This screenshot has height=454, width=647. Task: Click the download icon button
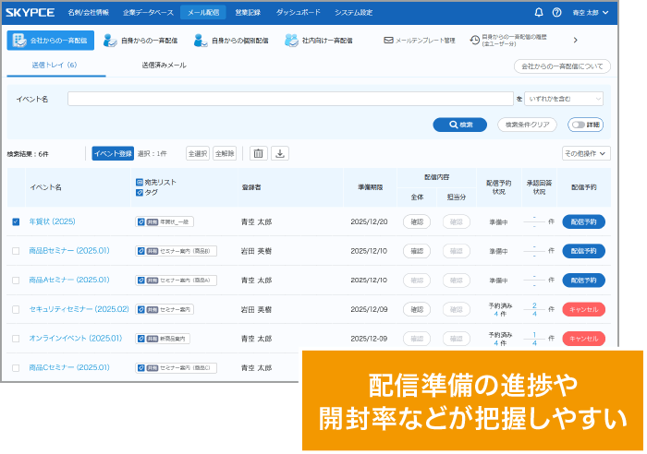280,154
